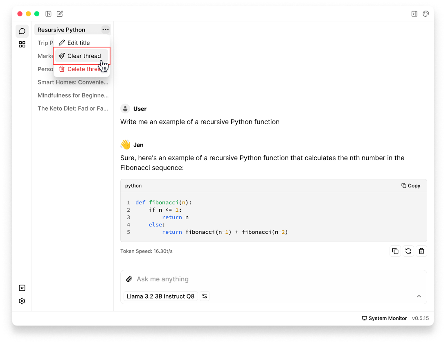Open the chat threads icon in sidebar
Viewport: 446px width, 344px height.
[22, 31]
